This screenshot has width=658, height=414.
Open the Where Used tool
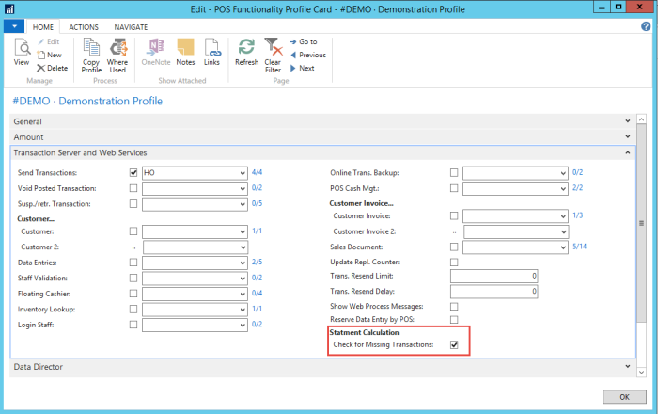(117, 49)
